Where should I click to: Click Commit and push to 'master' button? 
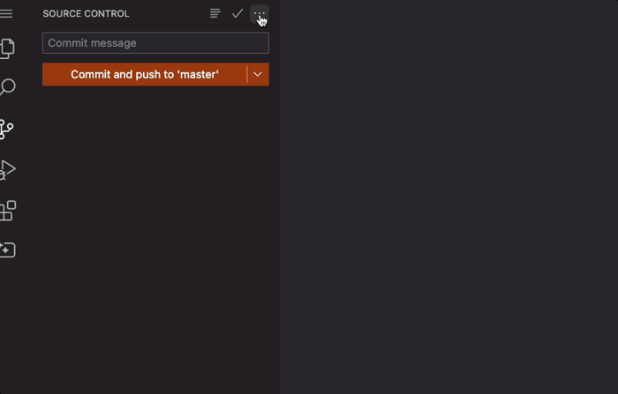(x=144, y=75)
